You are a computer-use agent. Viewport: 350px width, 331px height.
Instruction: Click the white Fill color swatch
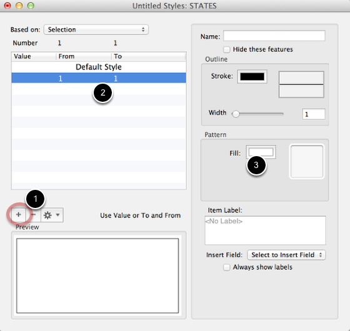tap(261, 152)
